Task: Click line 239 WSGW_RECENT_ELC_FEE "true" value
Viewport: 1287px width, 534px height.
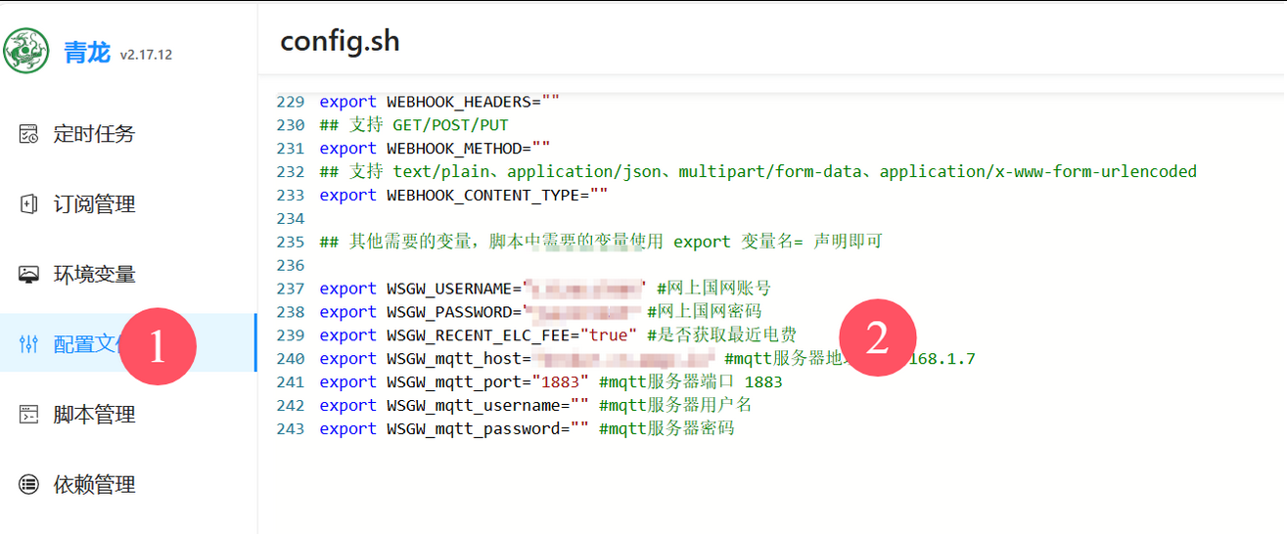Action: 610,335
